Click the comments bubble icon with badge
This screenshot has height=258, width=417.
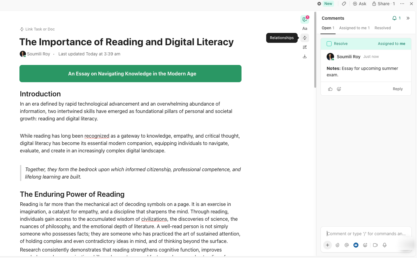[304, 19]
